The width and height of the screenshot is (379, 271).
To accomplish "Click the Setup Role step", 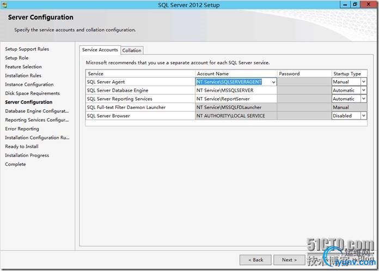I will [x=17, y=58].
